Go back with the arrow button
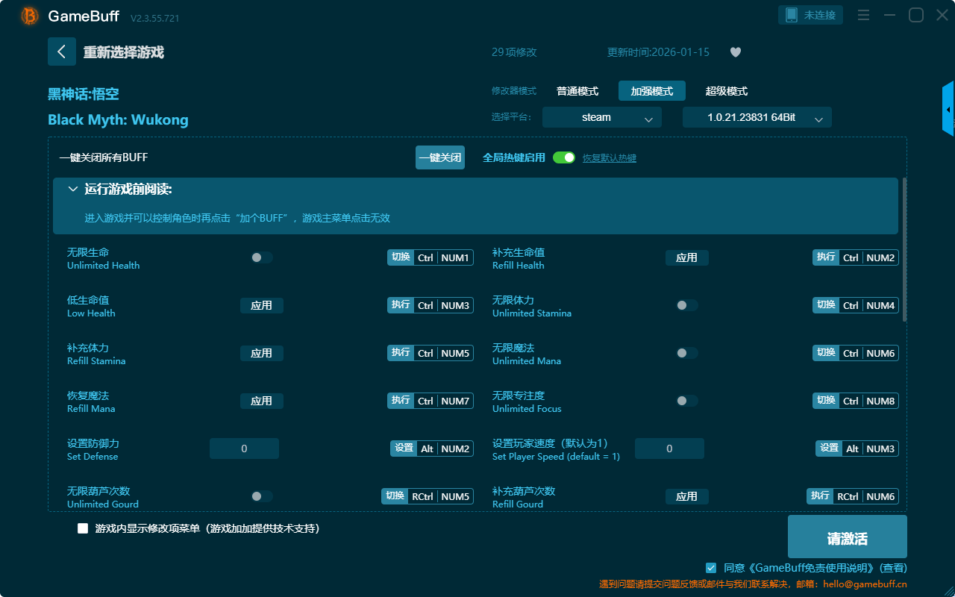 (62, 51)
